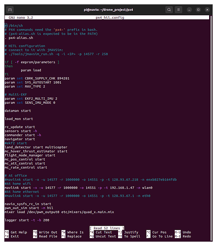Click the window title pi@navio: ~/drone_project/px4
The image size is (217, 246).
108,10
